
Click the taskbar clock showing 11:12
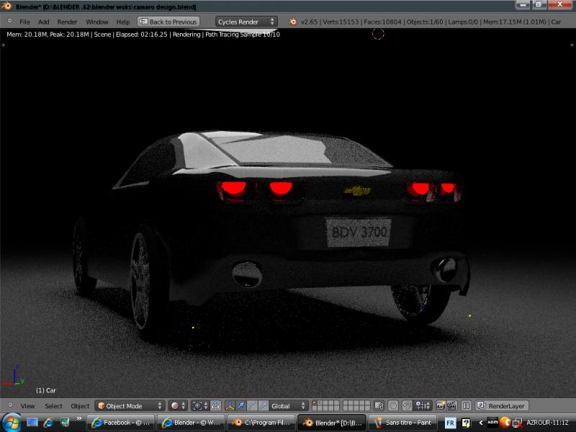[x=547, y=423]
